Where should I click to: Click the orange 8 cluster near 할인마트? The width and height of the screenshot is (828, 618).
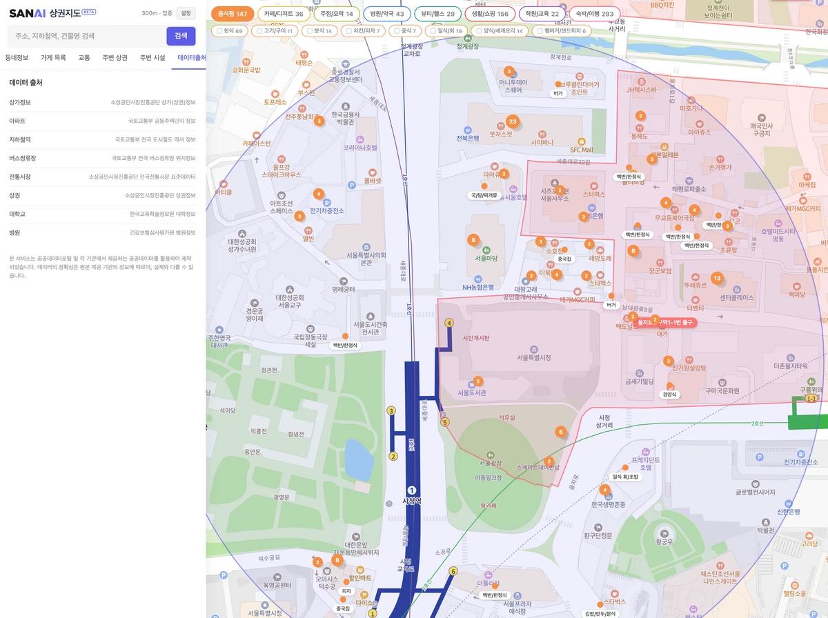pos(337,560)
